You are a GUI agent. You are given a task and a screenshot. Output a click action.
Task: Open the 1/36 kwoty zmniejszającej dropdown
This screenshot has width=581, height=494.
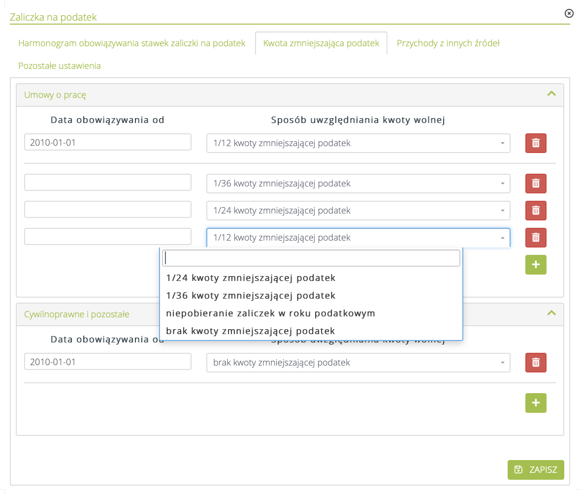click(358, 184)
